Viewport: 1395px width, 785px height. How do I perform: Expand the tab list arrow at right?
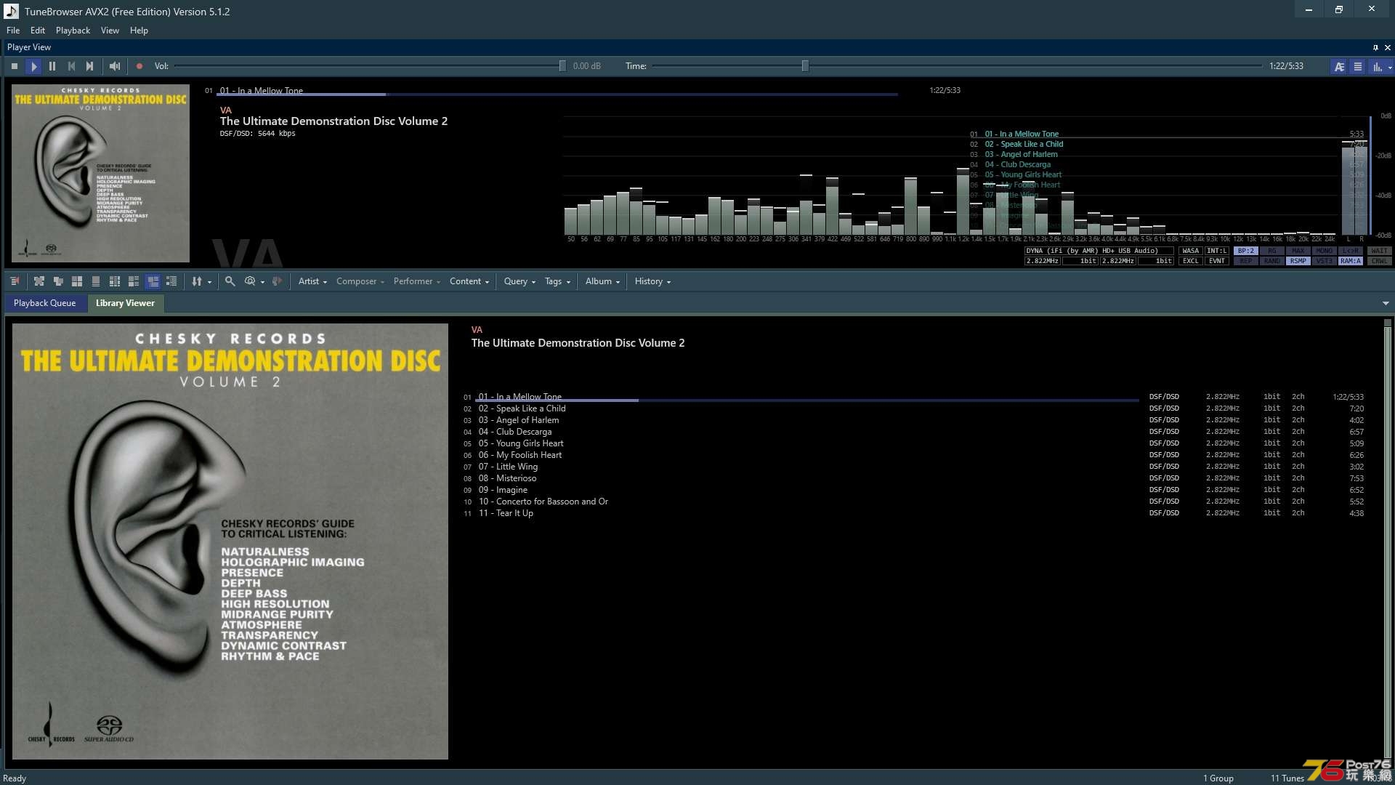1386,303
